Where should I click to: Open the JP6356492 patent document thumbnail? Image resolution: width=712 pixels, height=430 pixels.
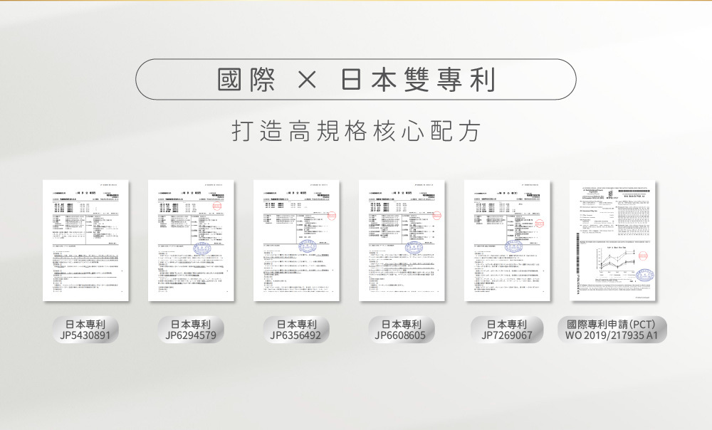296,241
